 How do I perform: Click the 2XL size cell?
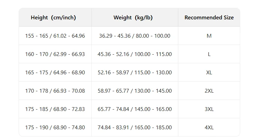point(209,91)
